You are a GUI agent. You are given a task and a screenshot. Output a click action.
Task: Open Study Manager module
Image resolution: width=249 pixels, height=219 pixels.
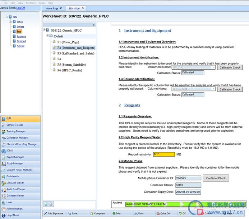pos(20,164)
